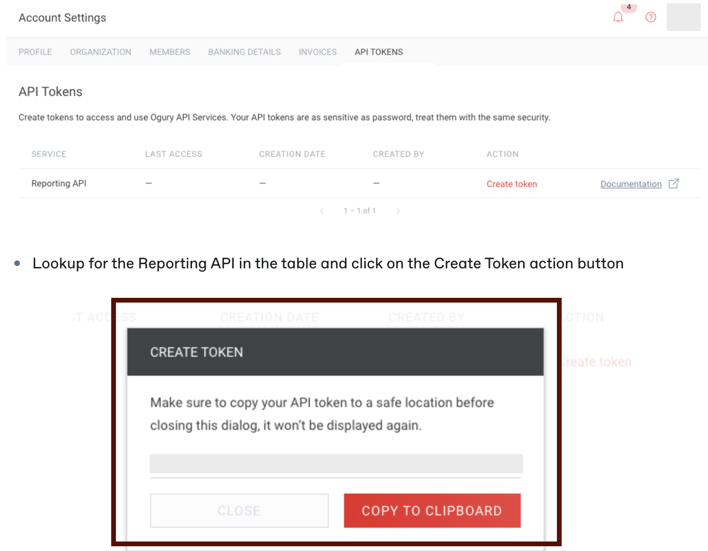Image resolution: width=708 pixels, height=551 pixels.
Task: Open the Organization tab
Action: (101, 52)
